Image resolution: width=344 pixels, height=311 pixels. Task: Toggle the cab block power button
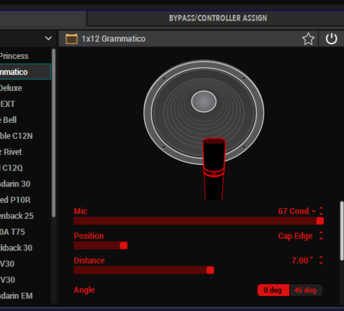pos(331,39)
